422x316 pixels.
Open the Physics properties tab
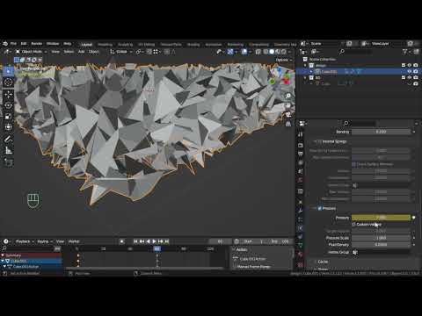tap(300, 228)
